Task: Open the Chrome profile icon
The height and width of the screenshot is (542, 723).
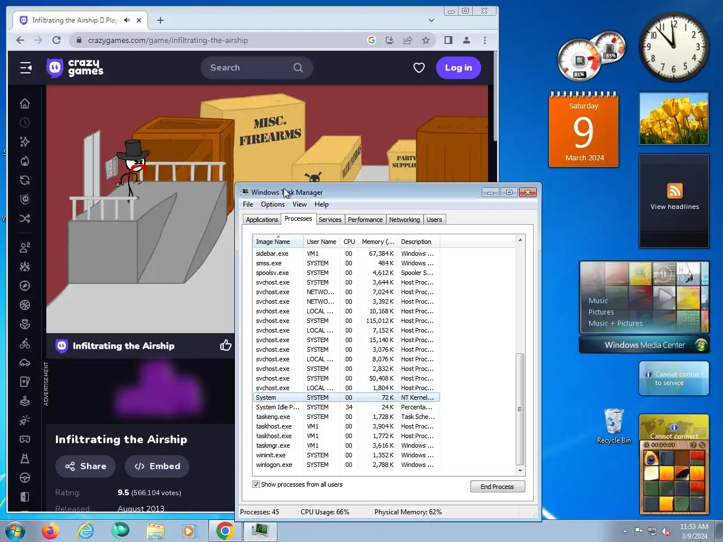Action: tap(467, 40)
